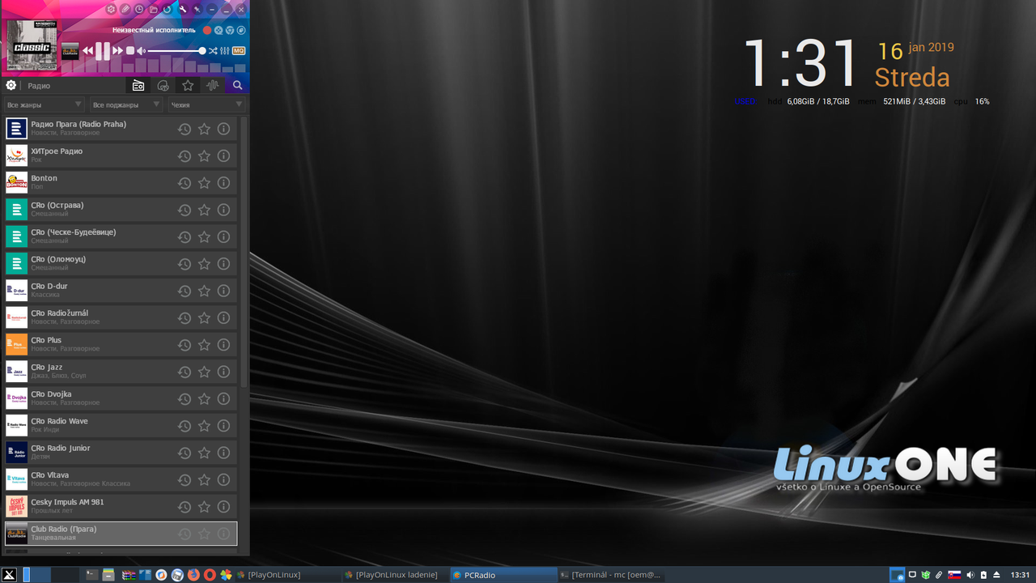Click the pencil edit icon in PCRadio header
The image size is (1036, 583).
(x=125, y=10)
